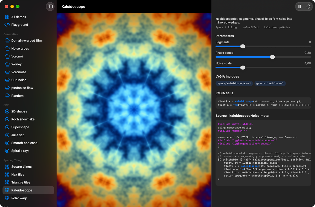Open the space/kaleidoscope.msl include chip
The width and height of the screenshot is (315, 207).
tap(234, 84)
